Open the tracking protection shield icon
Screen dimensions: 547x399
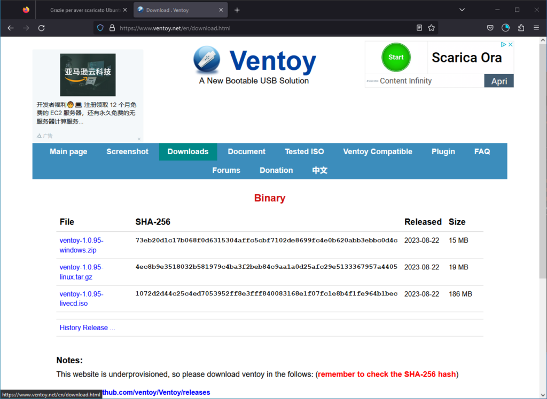tap(100, 28)
